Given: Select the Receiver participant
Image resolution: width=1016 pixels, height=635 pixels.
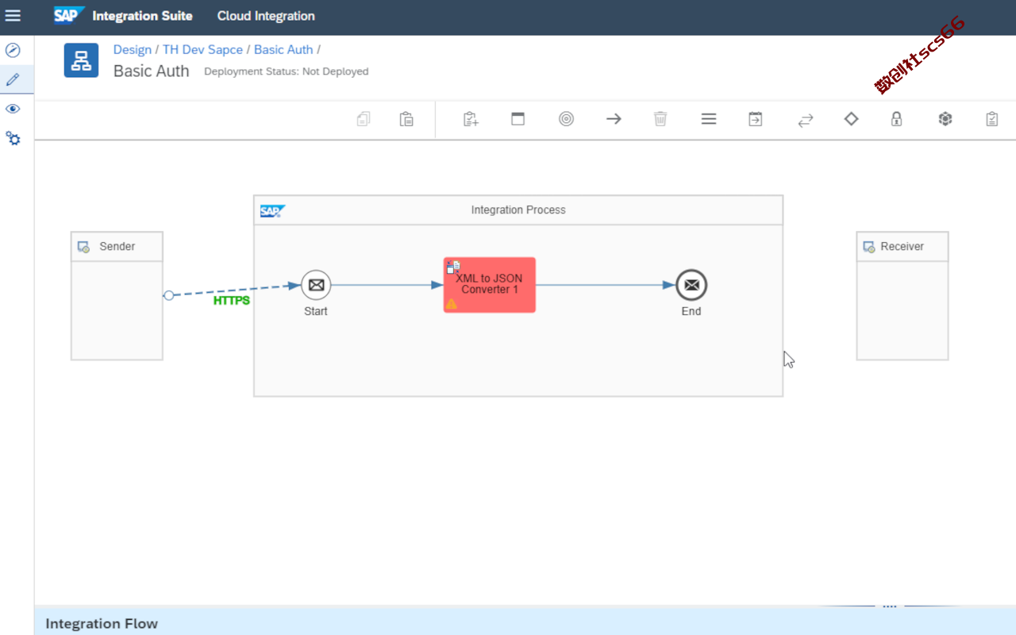Looking at the screenshot, I should click(902, 296).
